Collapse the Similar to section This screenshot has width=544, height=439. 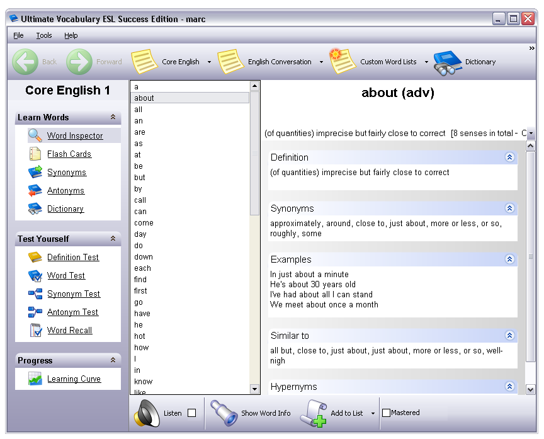point(509,336)
